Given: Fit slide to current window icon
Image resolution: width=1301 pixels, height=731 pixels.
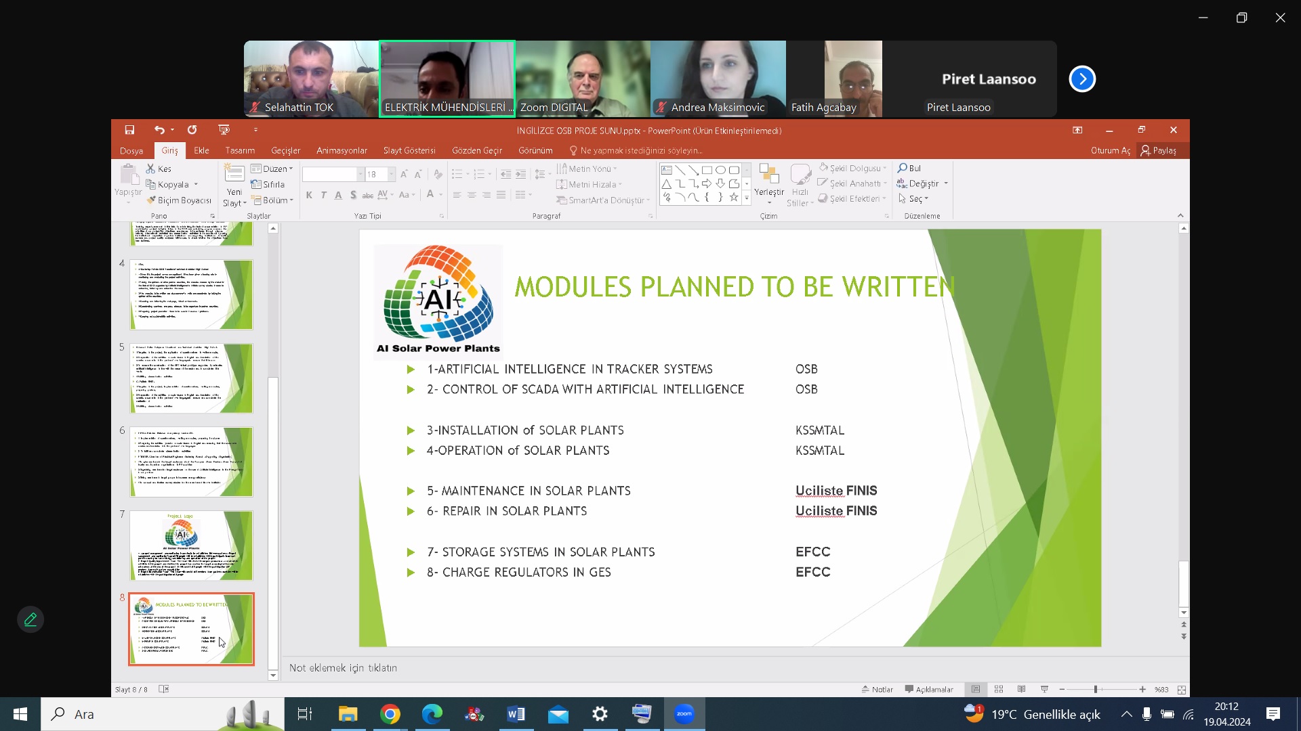Looking at the screenshot, I should (1182, 689).
